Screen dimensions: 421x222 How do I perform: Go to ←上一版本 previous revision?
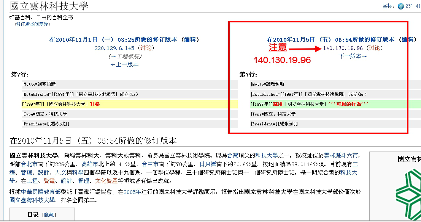(125, 64)
